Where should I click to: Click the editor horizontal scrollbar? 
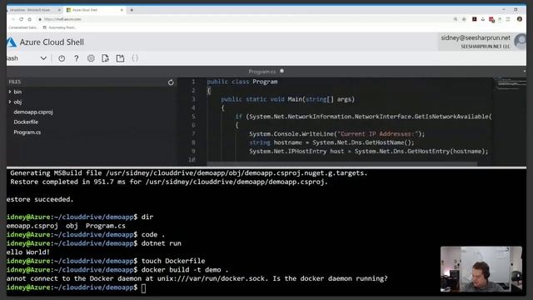click(341, 164)
